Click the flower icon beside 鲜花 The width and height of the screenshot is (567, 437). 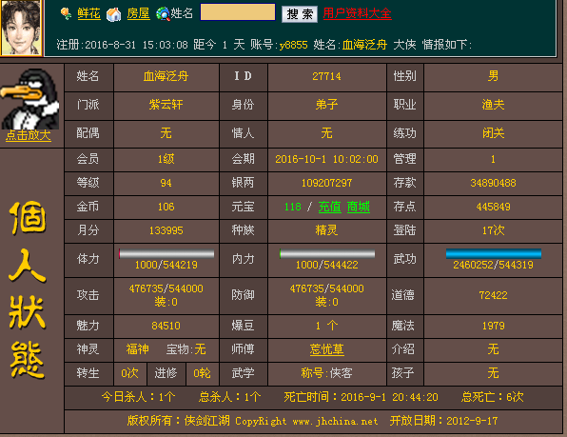coord(66,13)
